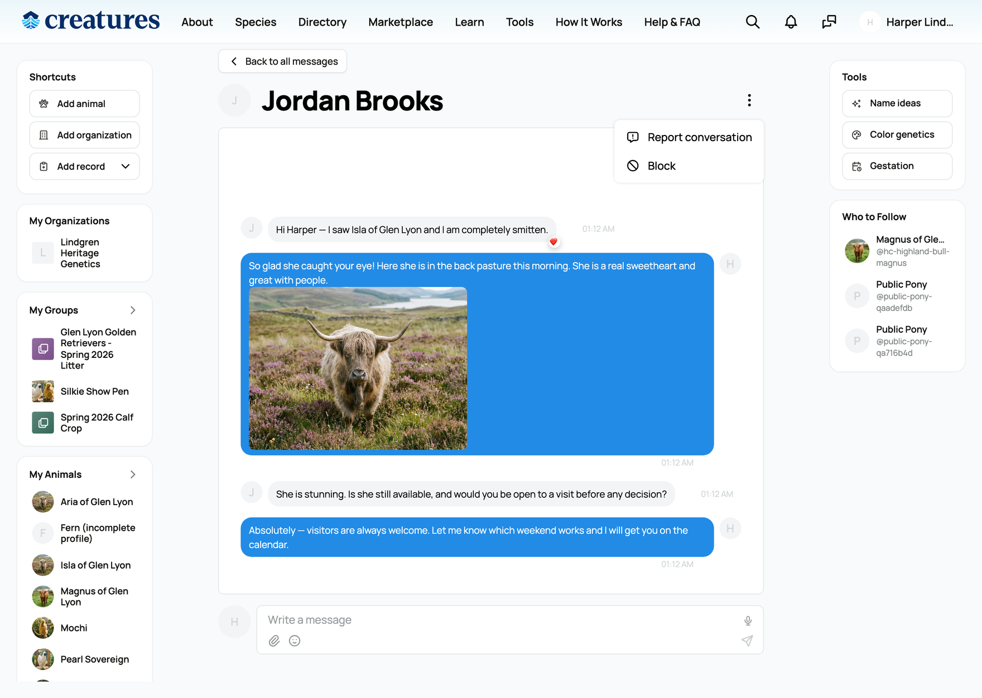The height and width of the screenshot is (698, 982).
Task: Attach a file with paperclip icon
Action: click(x=274, y=641)
